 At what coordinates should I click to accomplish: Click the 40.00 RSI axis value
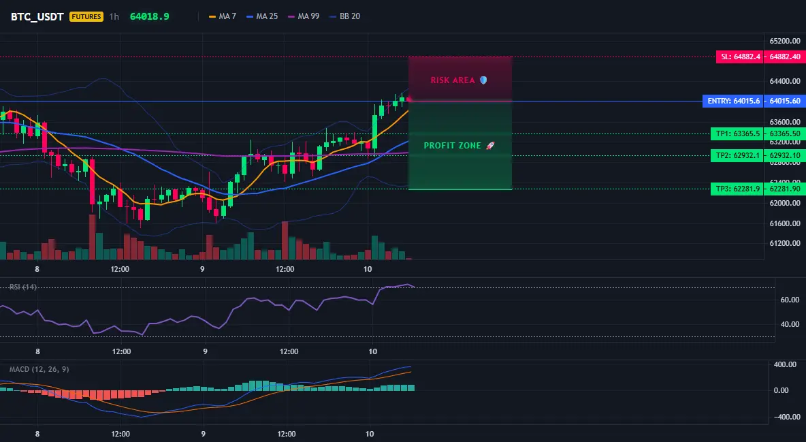790,324
